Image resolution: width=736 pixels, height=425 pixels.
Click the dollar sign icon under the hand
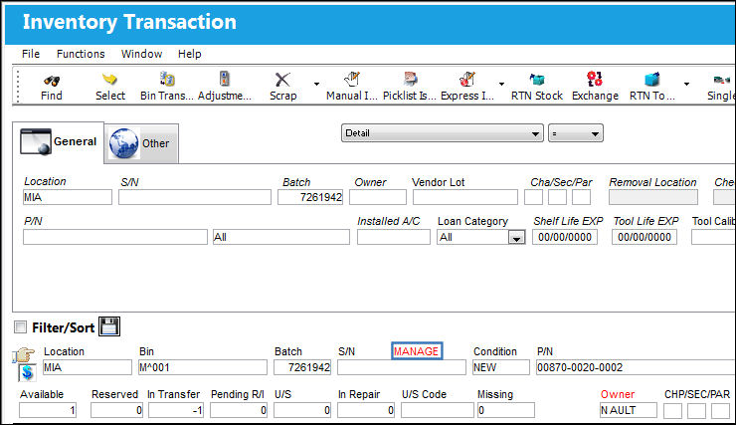(x=27, y=372)
